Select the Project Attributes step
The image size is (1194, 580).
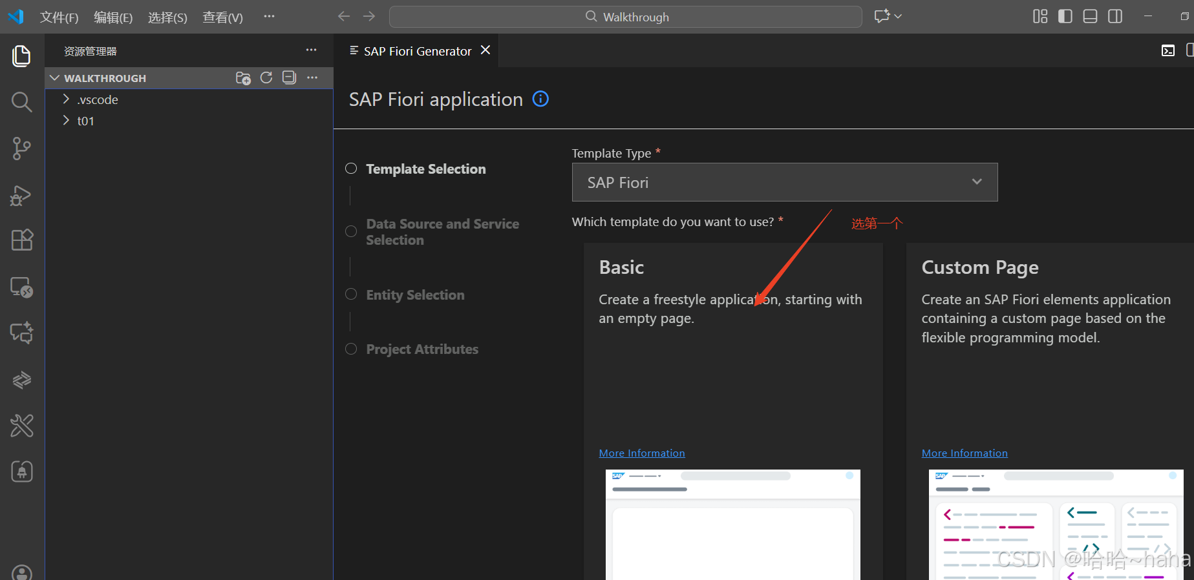(x=412, y=349)
